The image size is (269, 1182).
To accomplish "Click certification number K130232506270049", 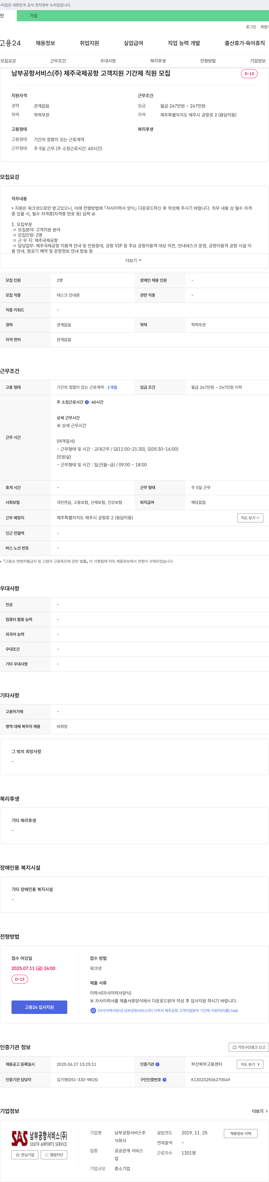I will pos(211,1080).
